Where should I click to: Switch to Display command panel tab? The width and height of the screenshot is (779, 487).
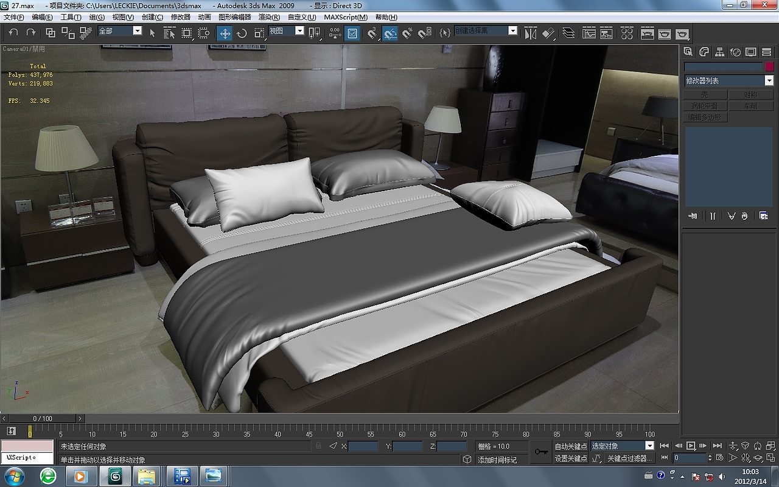click(751, 52)
